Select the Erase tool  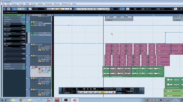pos(87,9)
